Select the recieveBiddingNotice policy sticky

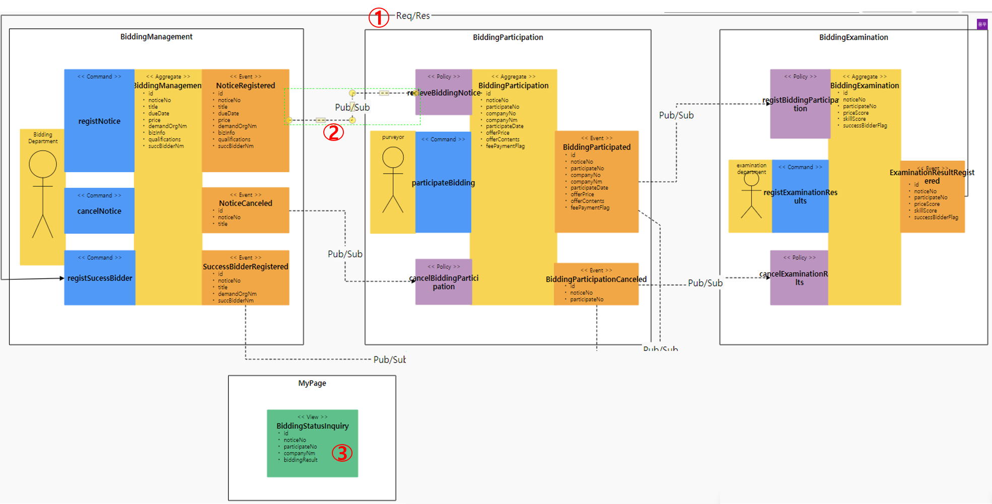point(444,92)
